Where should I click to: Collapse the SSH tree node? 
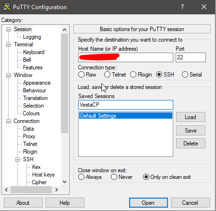(x=17, y=159)
